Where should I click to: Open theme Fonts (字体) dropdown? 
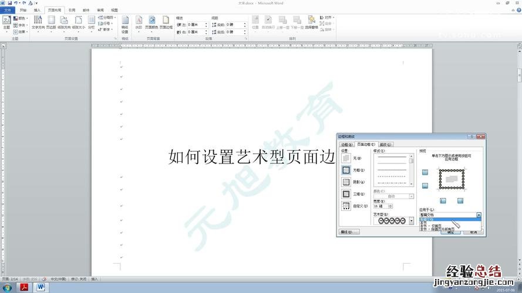pos(21,25)
